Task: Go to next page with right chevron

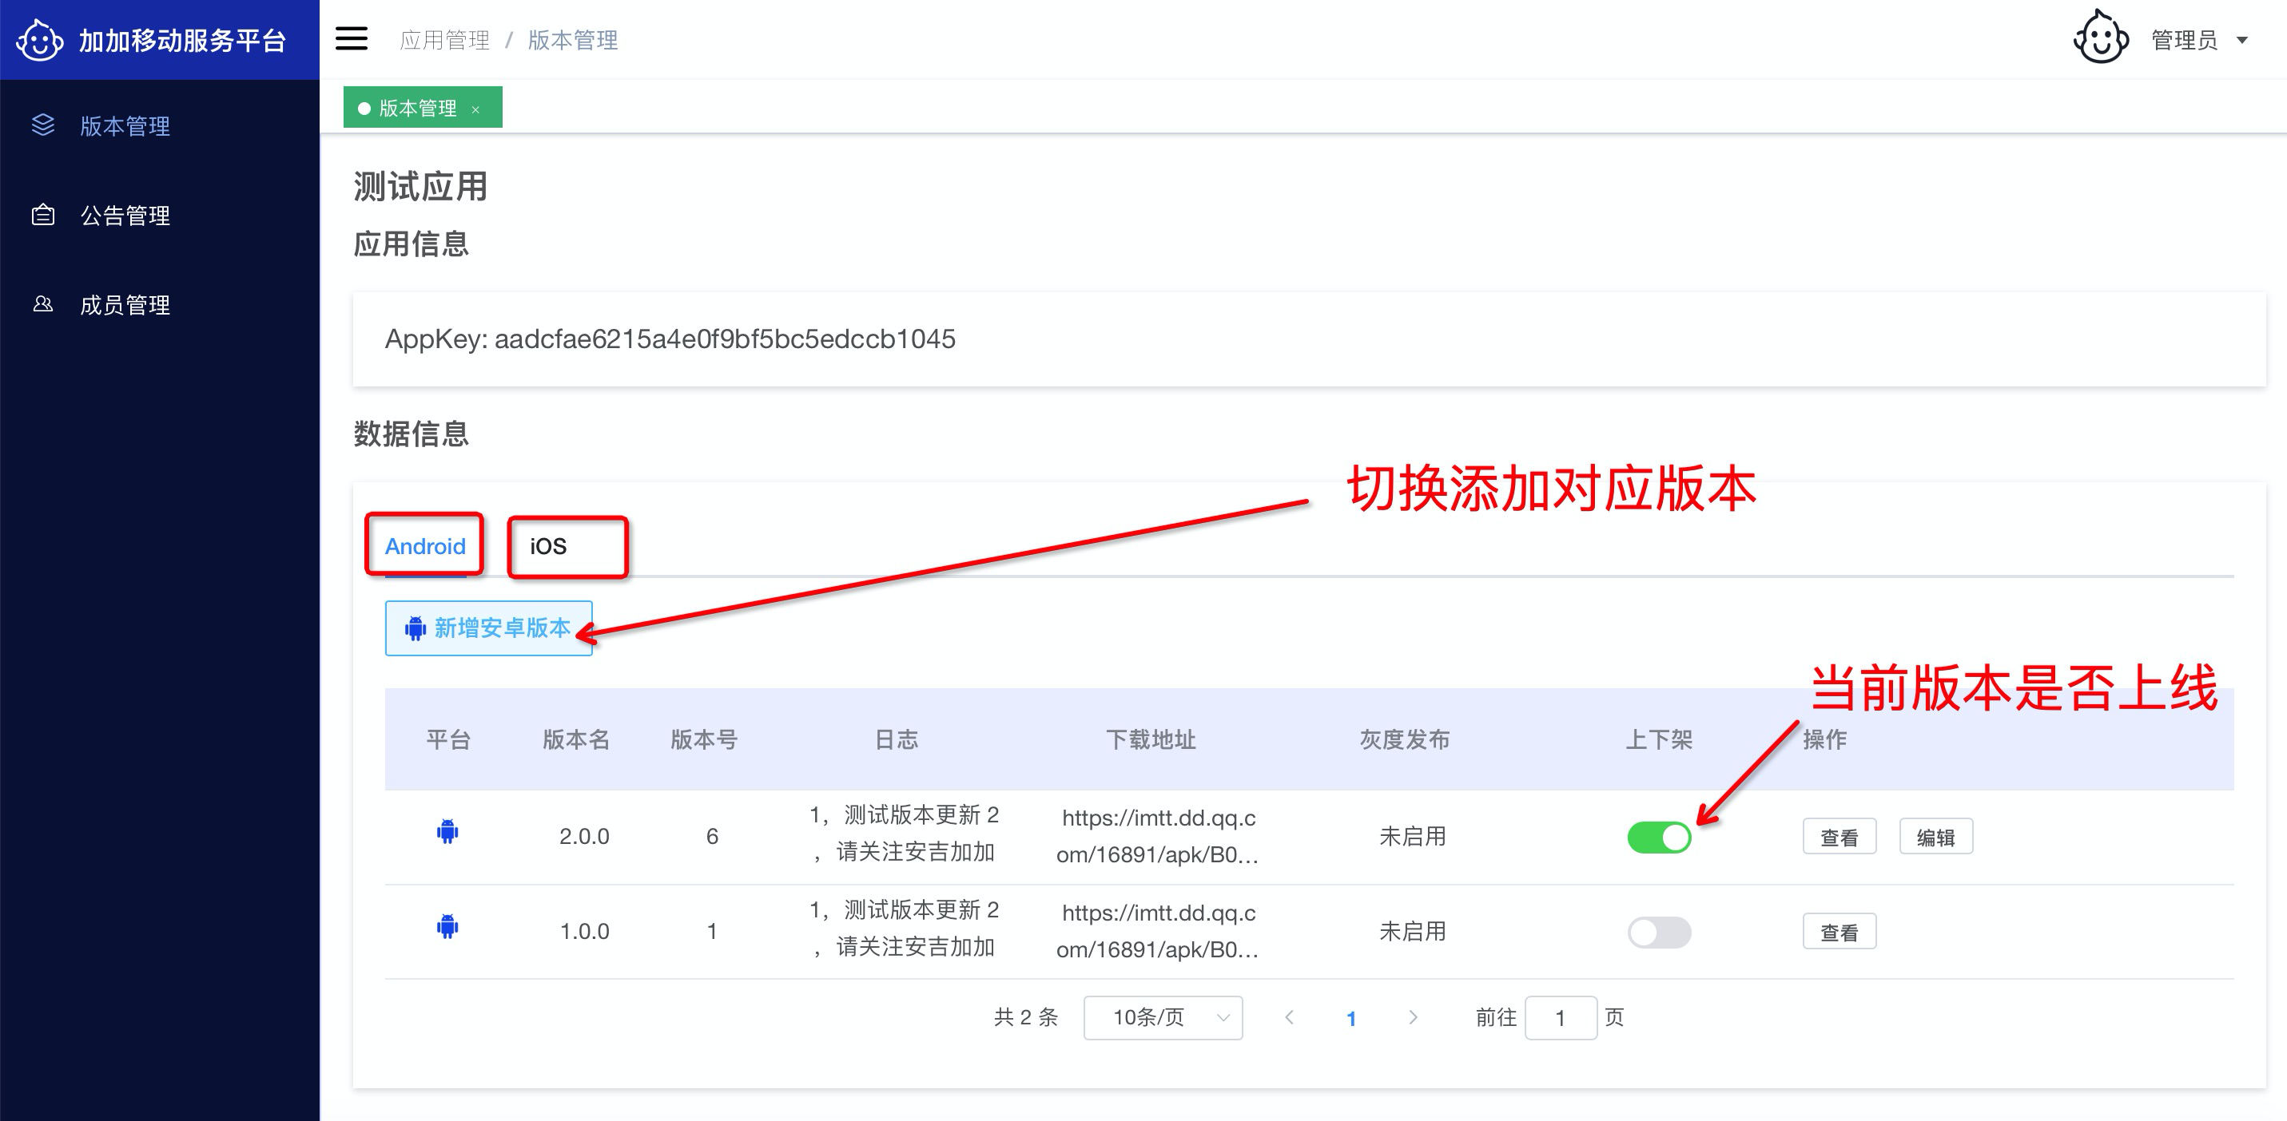Action: click(x=1413, y=1017)
